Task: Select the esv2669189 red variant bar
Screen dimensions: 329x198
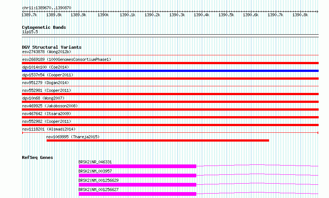Action: 170,63
